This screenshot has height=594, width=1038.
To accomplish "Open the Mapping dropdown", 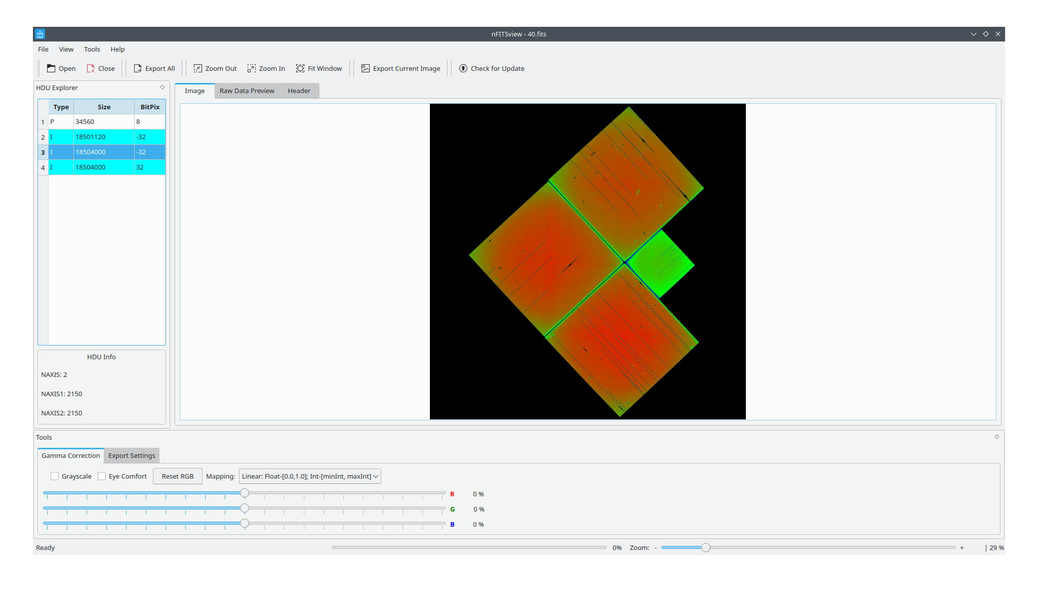I will [309, 476].
